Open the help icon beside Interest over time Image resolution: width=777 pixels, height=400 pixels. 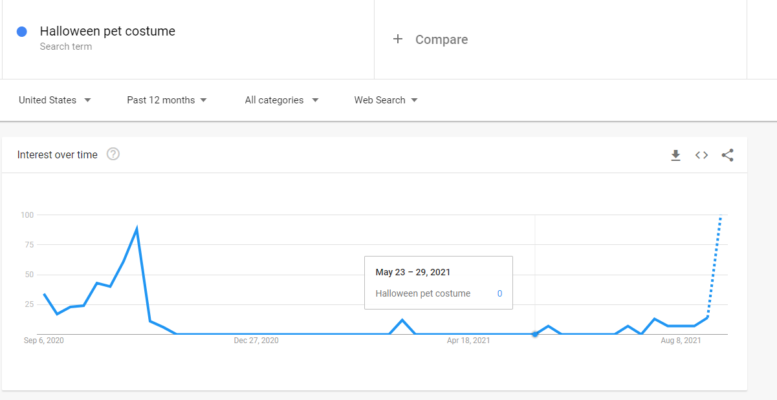[x=113, y=154]
